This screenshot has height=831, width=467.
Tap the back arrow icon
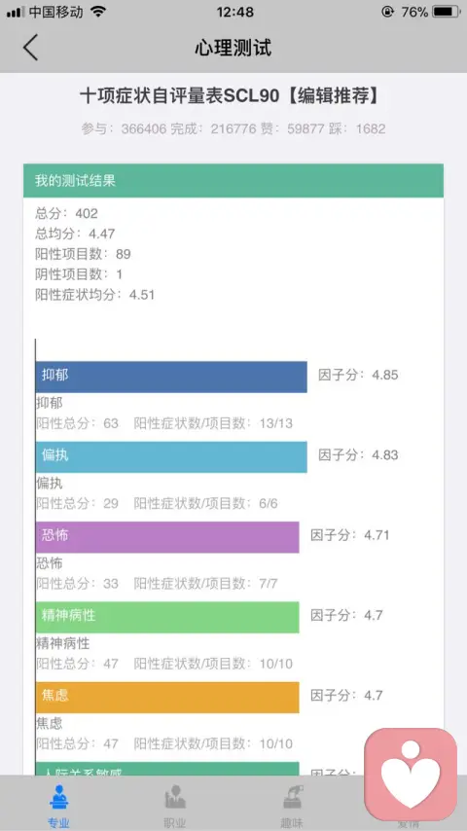coord(30,47)
